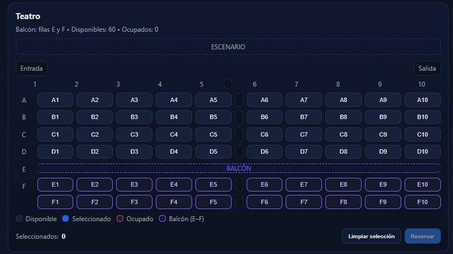
Task: Click the Limpiar selección button
Action: coord(371,236)
